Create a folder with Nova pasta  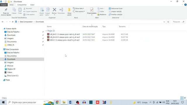tap(69, 12)
